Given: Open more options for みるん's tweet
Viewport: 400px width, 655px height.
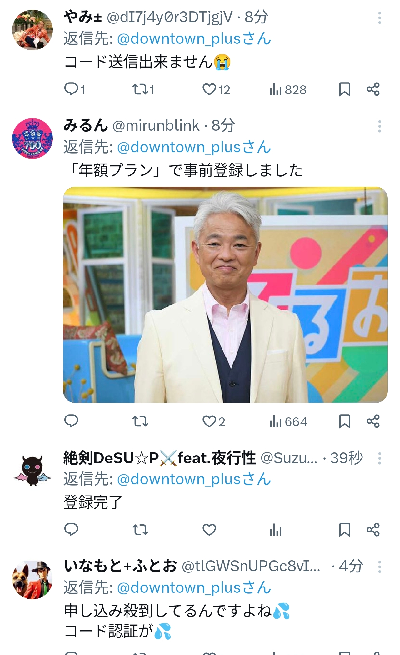Looking at the screenshot, I should tap(379, 126).
